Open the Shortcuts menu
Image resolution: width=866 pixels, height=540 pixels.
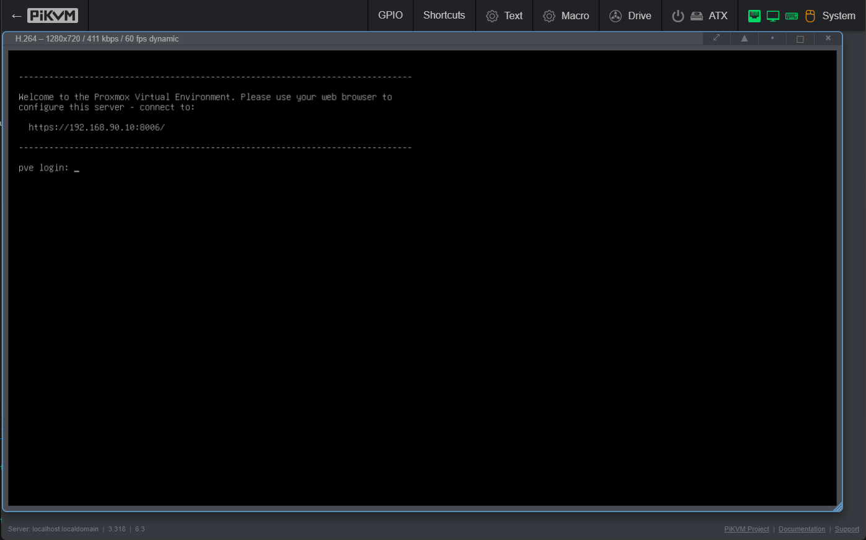[x=444, y=15]
